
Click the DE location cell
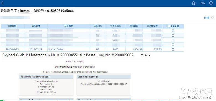coord(98,49)
